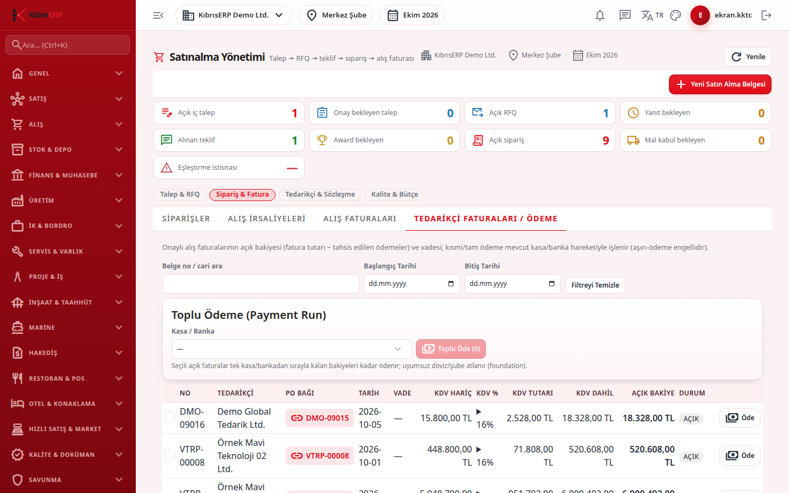789x493 pixels.
Task: Open Restoran & POS cutlery icon
Action: click(18, 379)
